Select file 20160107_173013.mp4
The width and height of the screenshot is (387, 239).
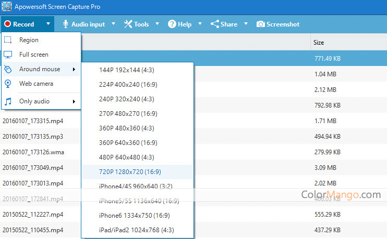click(33, 183)
